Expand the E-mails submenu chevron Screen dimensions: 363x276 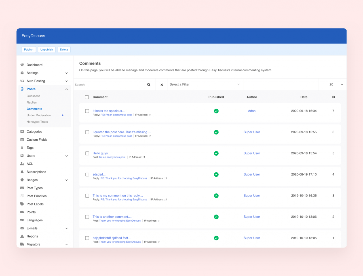coord(67,228)
